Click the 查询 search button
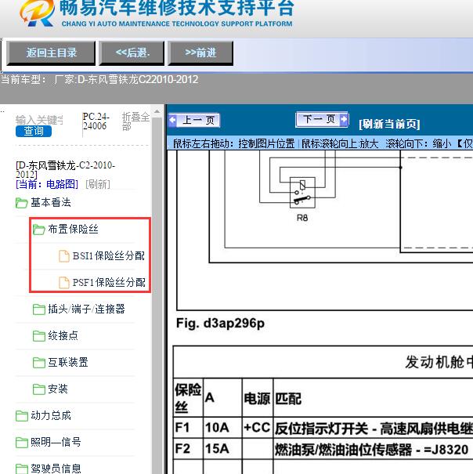Viewport: 473px width, 474px height. [34, 131]
